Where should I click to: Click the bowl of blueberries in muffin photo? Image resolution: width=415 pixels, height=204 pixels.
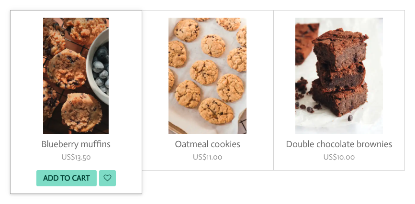pyautogui.click(x=99, y=67)
